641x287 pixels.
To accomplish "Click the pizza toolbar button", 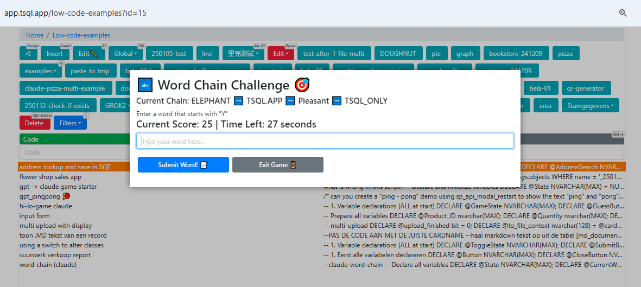I will 565,54.
